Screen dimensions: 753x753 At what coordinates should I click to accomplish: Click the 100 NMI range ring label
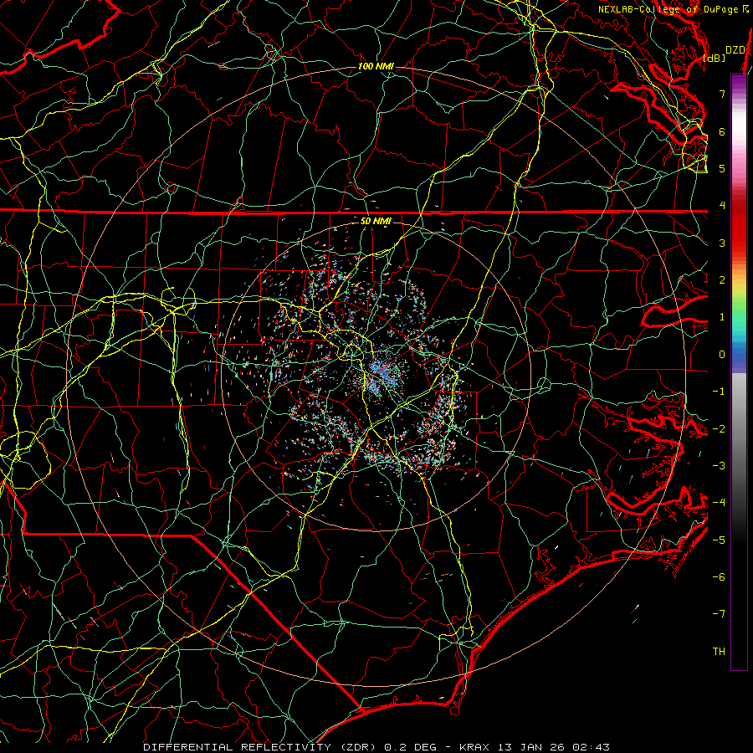[376, 66]
